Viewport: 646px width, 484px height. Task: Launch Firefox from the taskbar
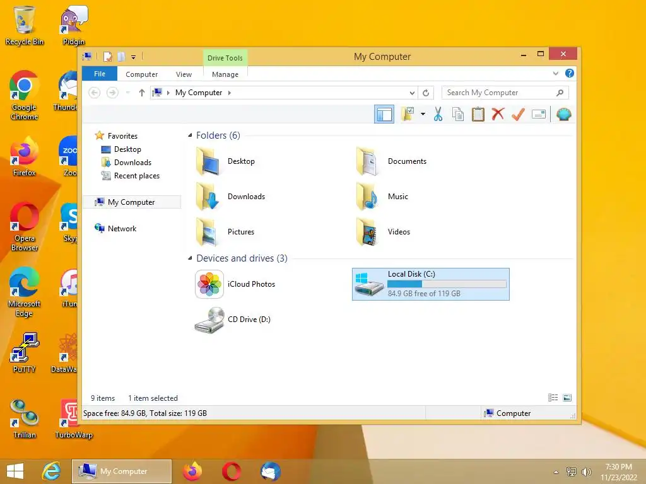pos(192,471)
